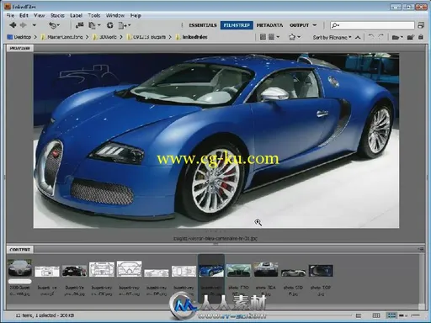The height and width of the screenshot is (323, 431).
Task: Select the selected blue Bugatti thumbnail
Action: [211, 271]
